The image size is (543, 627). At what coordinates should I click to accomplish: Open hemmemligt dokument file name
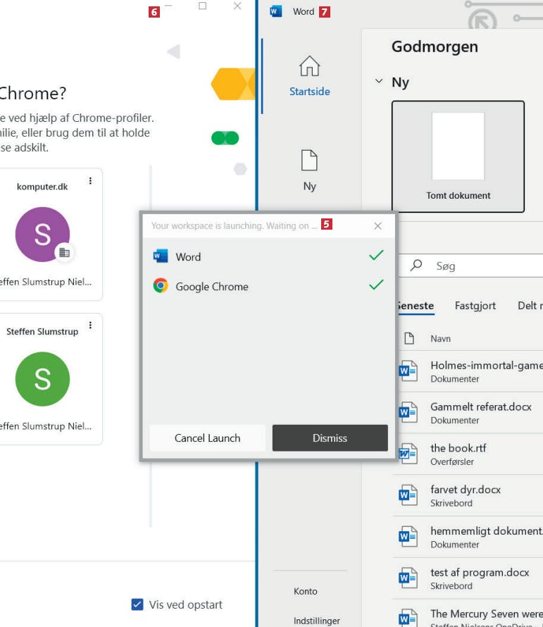pyautogui.click(x=487, y=531)
